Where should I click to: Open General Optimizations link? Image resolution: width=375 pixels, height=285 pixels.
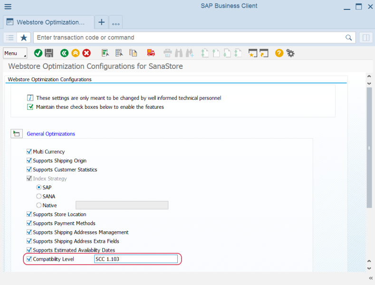51,133
